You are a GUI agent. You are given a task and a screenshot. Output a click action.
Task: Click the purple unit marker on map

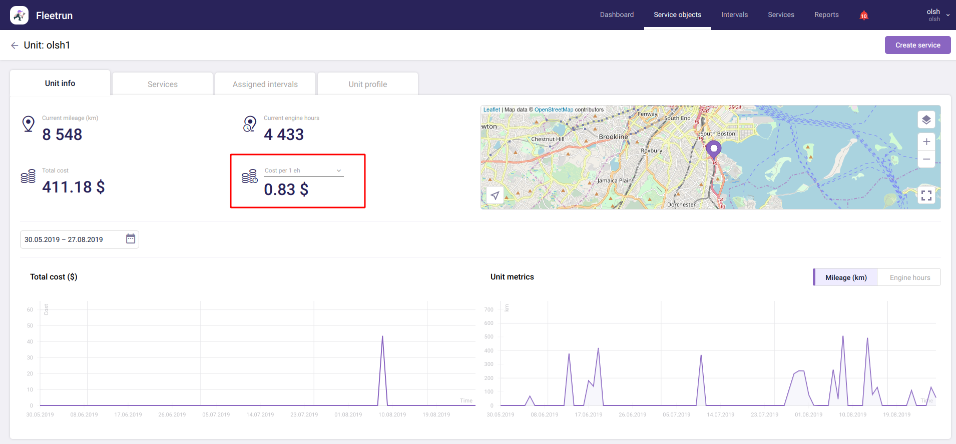tap(713, 148)
